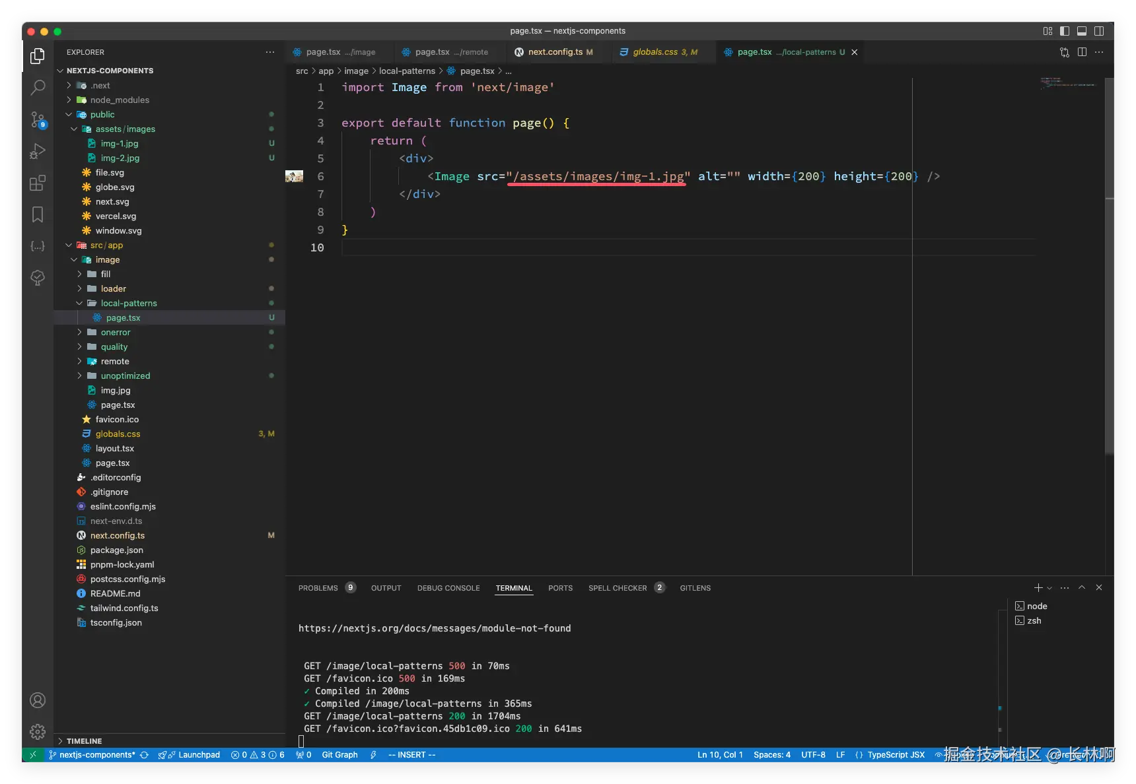Viewport: 1136px width, 784px height.
Task: Click the Git Graph status bar button
Action: pyautogui.click(x=339, y=755)
